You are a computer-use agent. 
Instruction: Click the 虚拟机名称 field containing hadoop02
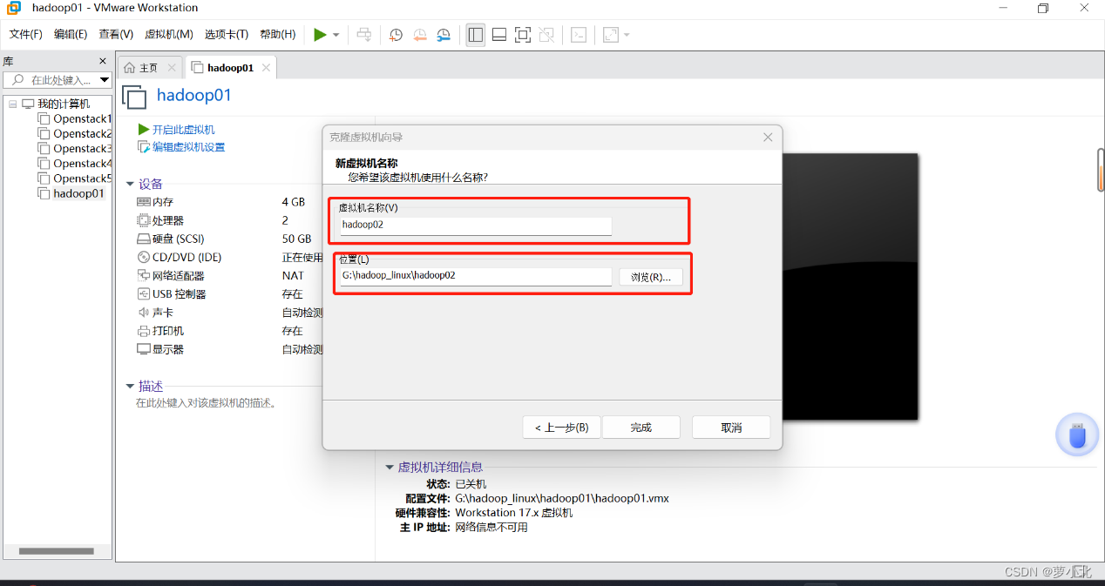tap(476, 225)
